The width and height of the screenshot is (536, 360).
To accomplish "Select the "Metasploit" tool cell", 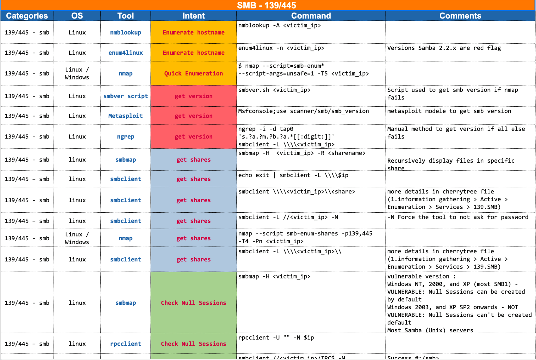I will [x=126, y=116].
